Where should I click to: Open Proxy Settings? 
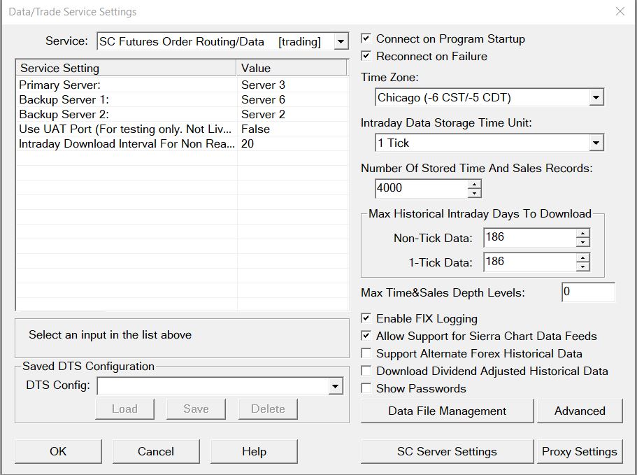tap(580, 451)
